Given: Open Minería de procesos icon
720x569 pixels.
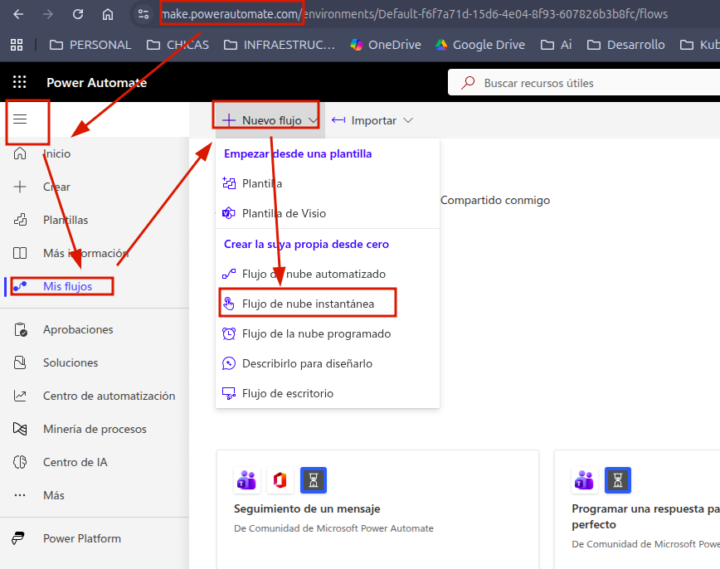Looking at the screenshot, I should coord(21,429).
